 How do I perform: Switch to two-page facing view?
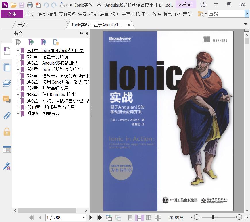pos(149,217)
